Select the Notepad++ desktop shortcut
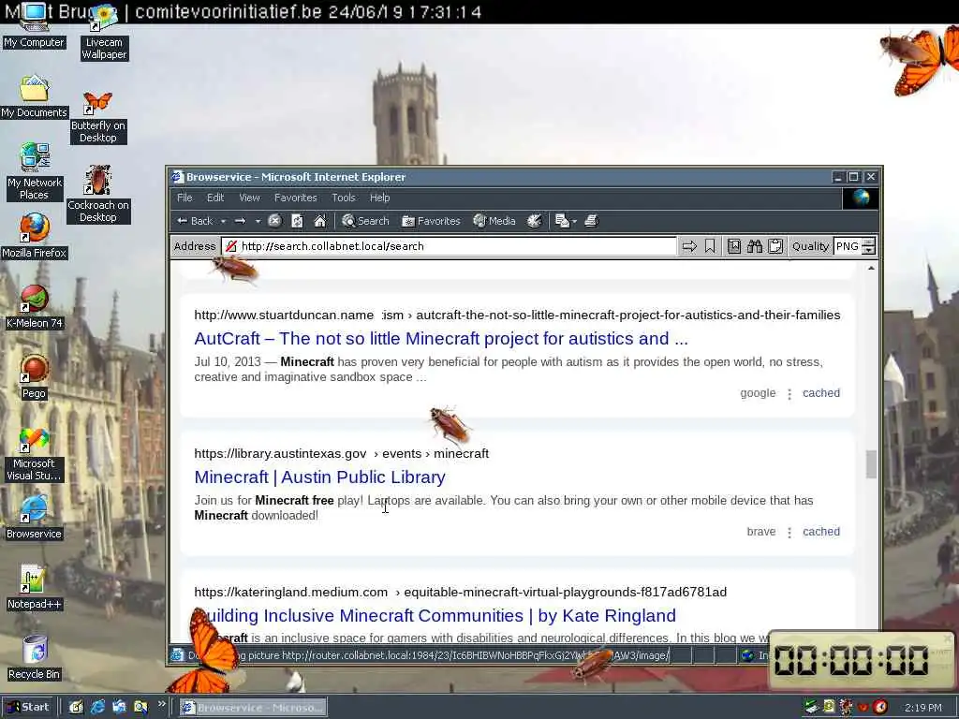The image size is (959, 719). pos(34,587)
